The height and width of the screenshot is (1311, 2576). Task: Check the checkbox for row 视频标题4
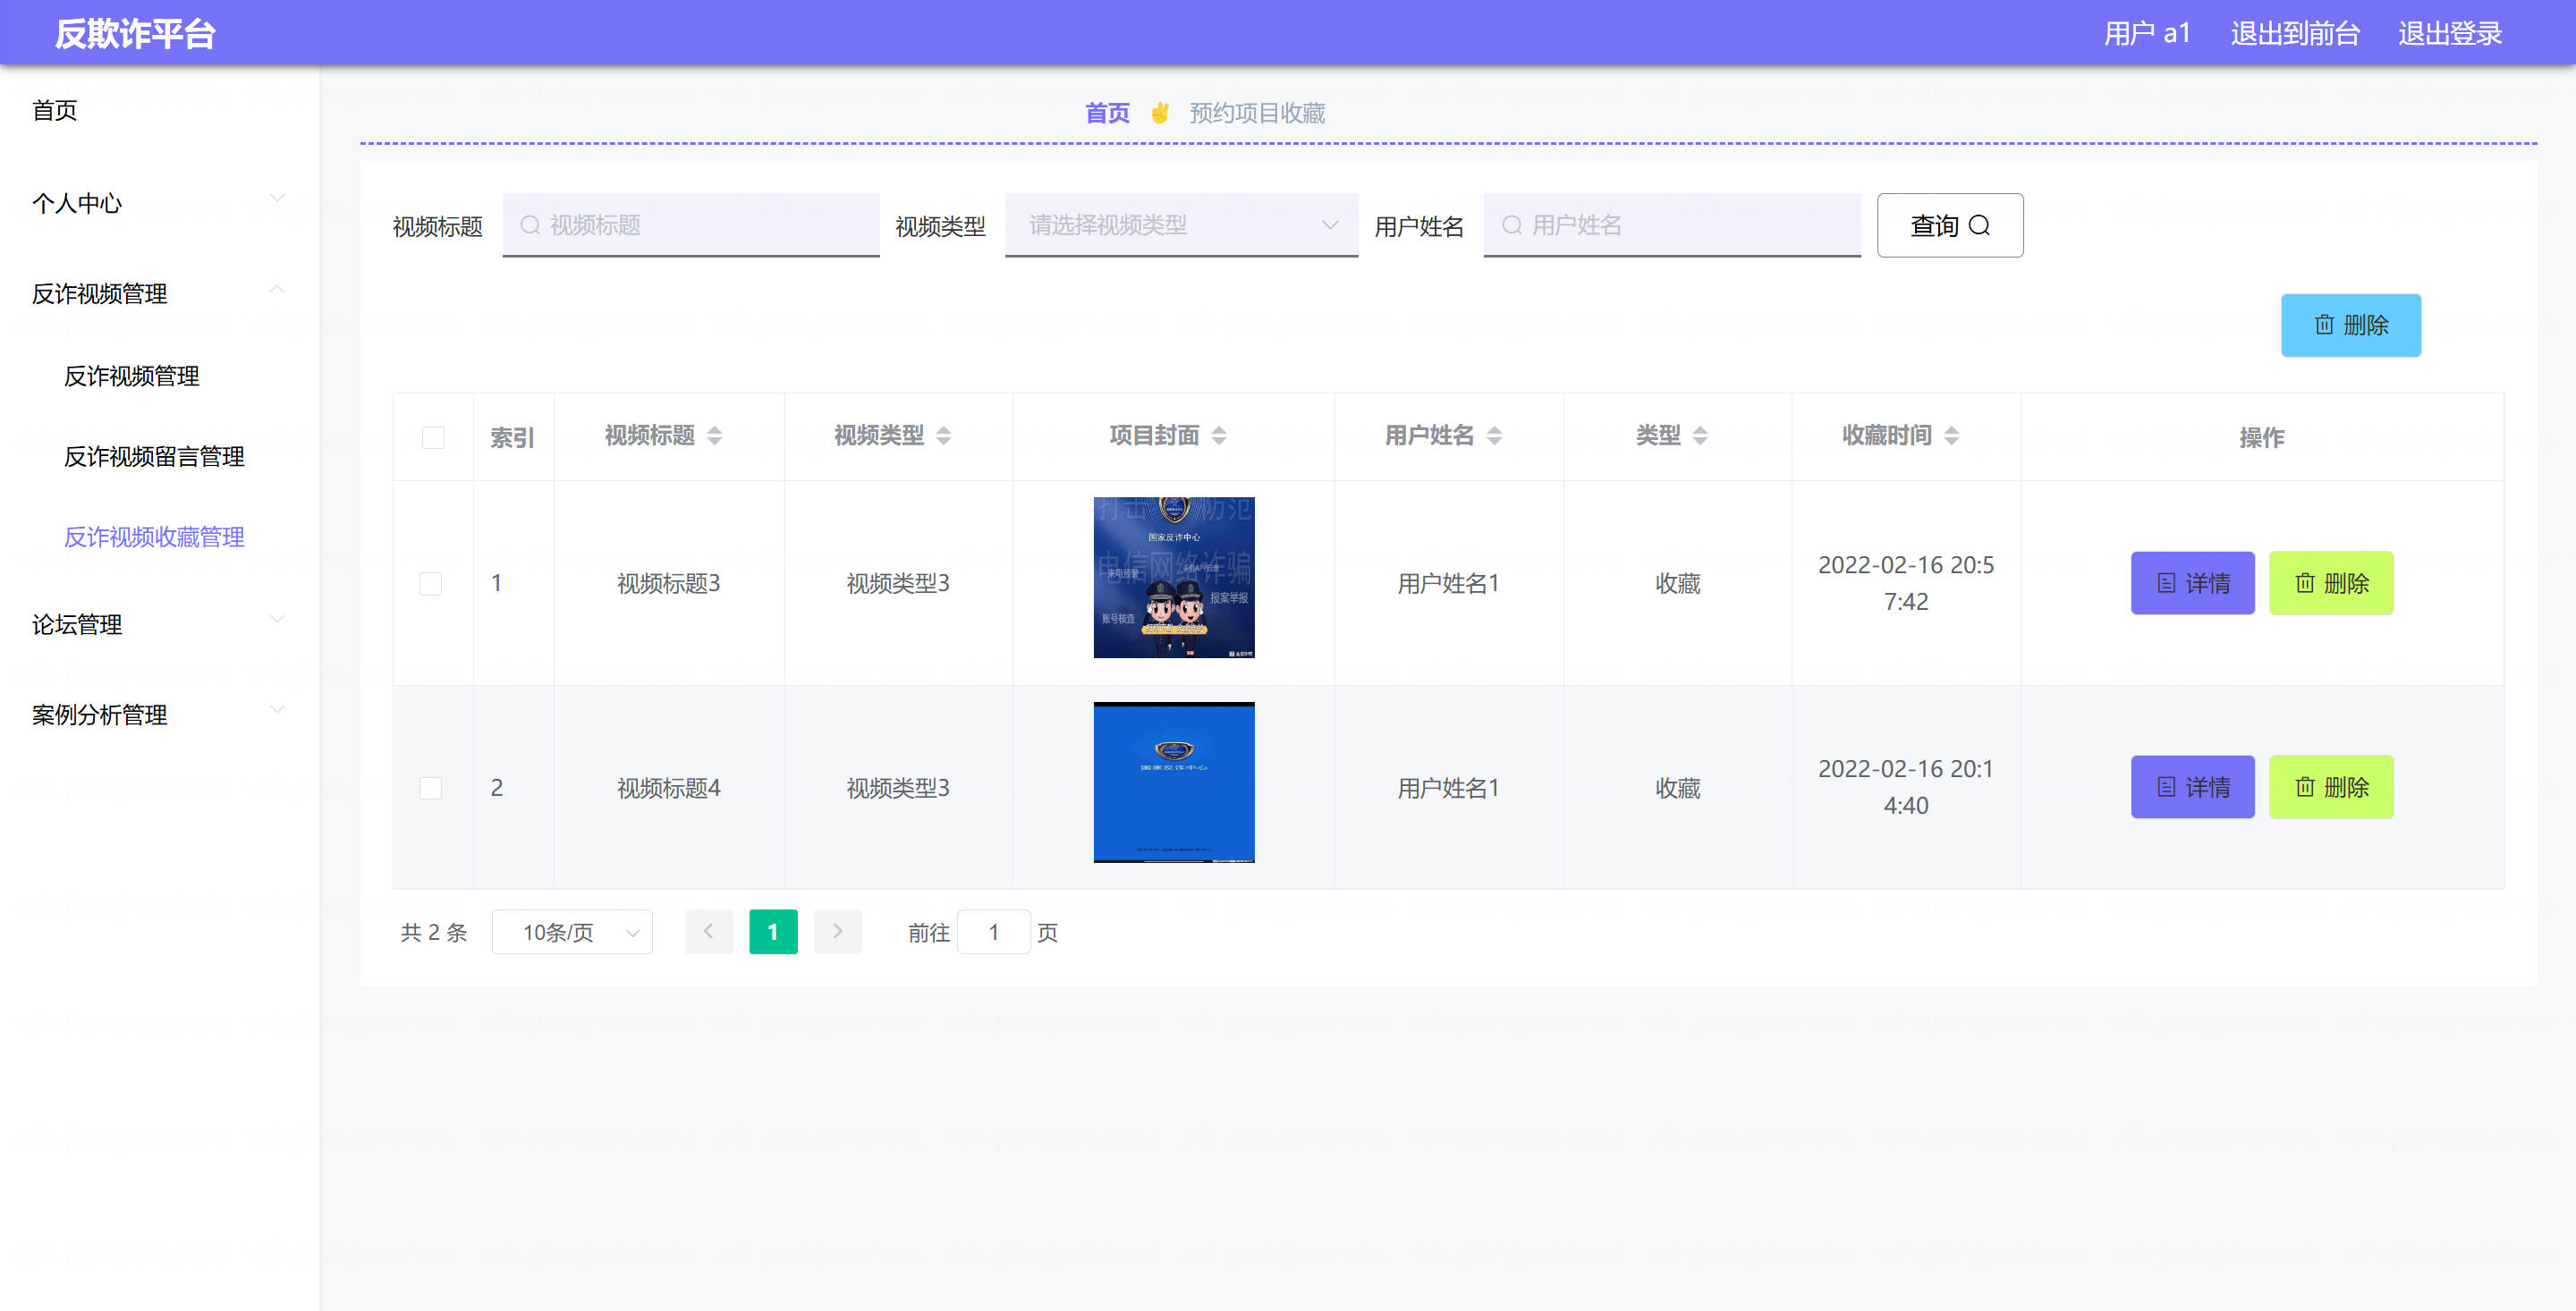pos(431,788)
